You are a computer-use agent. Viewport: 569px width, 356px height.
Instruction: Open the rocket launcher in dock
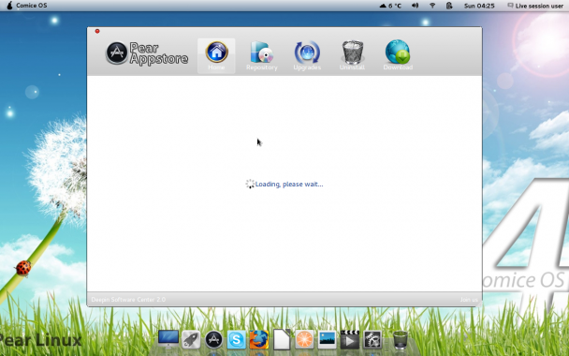pyautogui.click(x=191, y=340)
